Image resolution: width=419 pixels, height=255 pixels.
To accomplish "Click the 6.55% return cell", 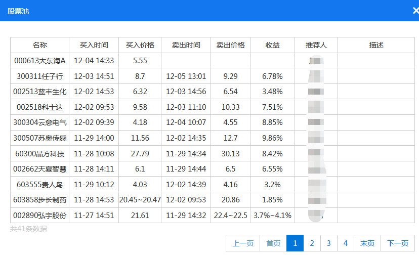I will tap(272, 168).
